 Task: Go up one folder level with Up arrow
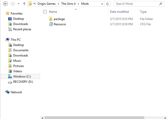click(24, 4)
